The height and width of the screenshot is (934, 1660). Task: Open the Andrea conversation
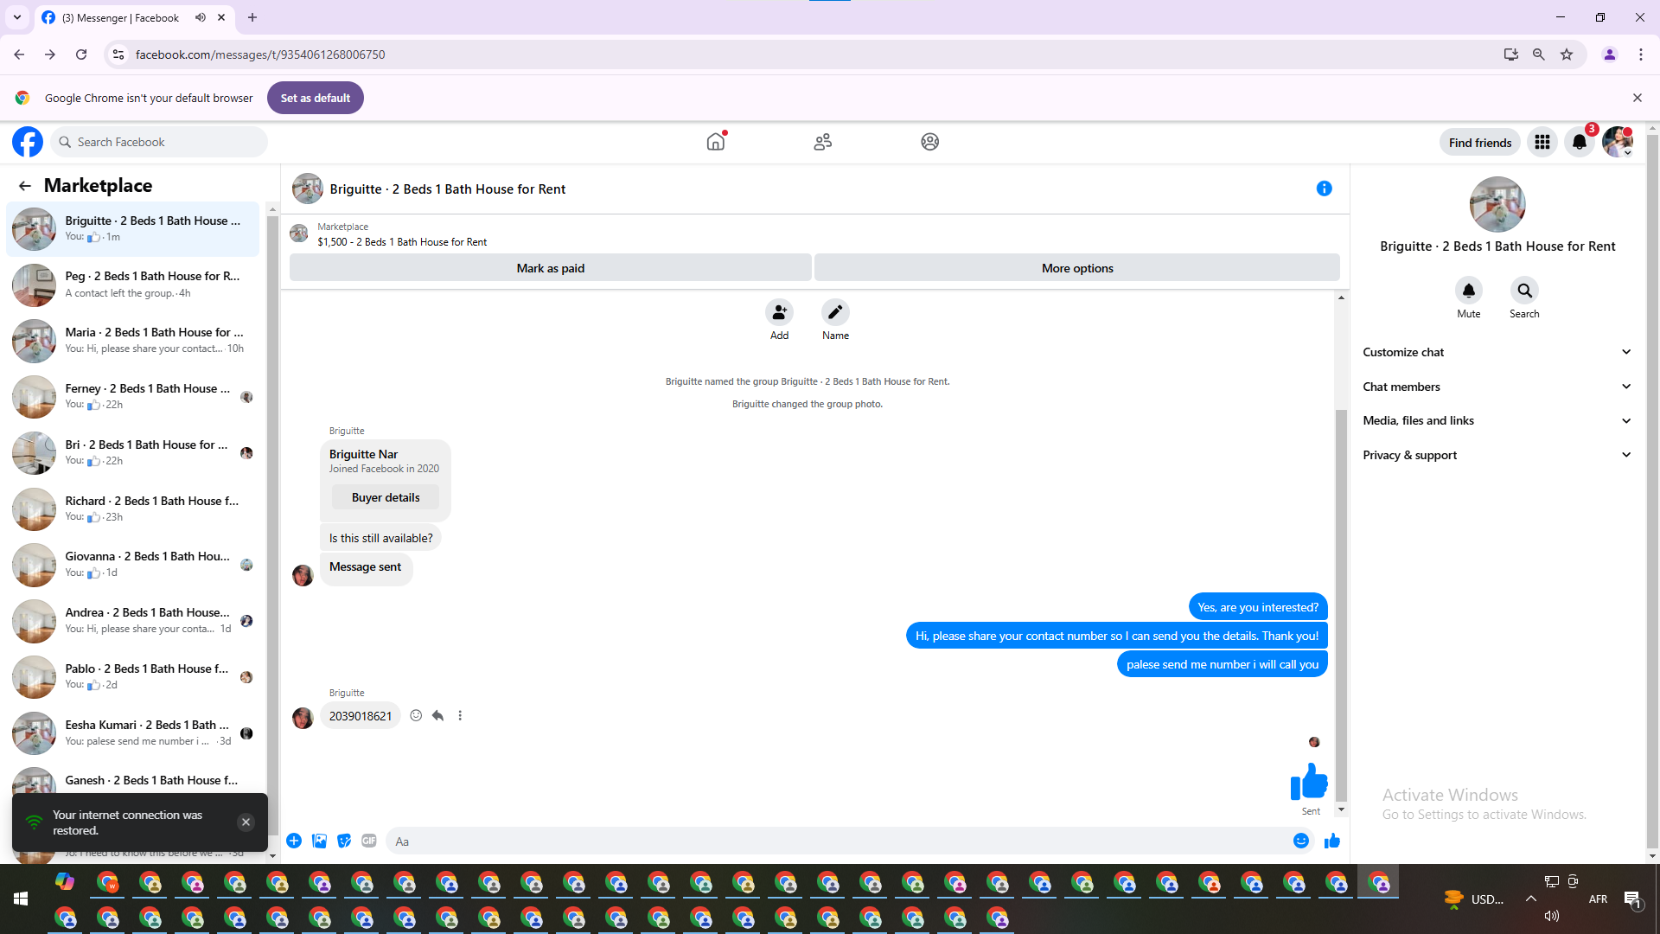coord(133,621)
